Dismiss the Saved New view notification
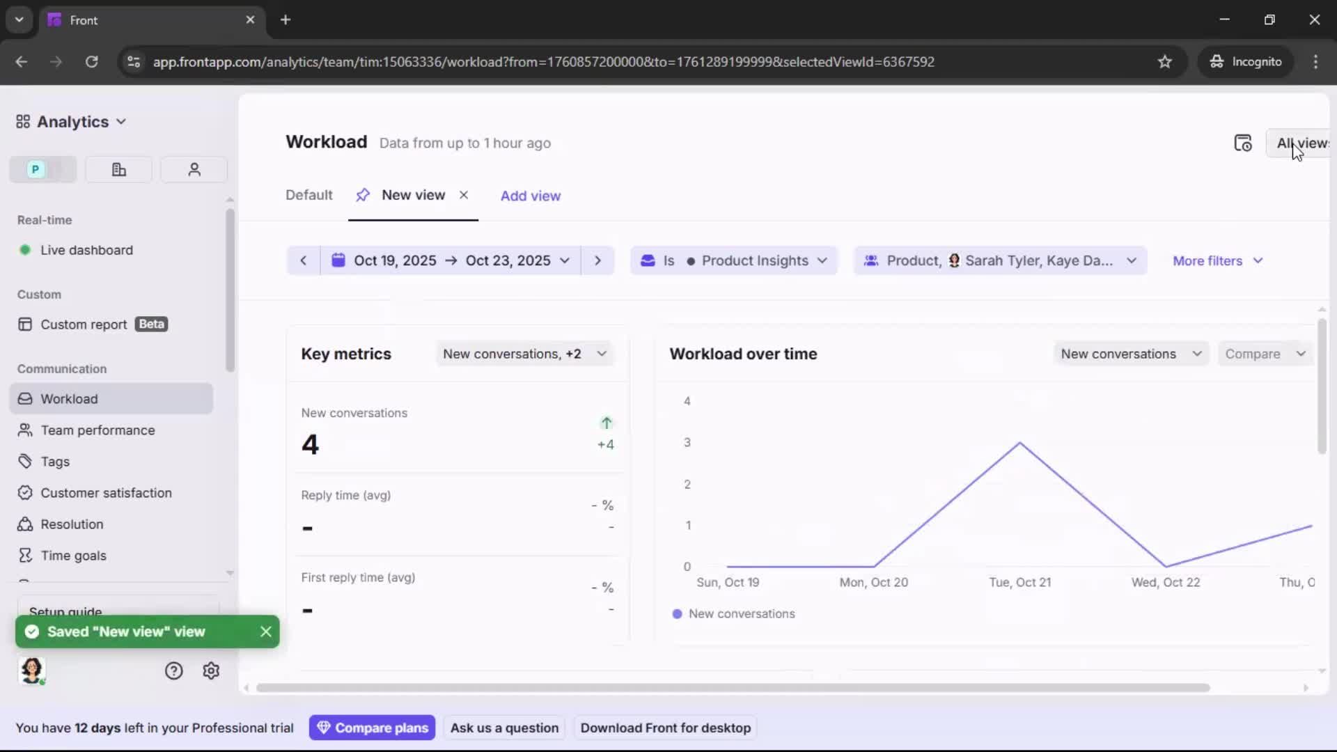 point(265,632)
